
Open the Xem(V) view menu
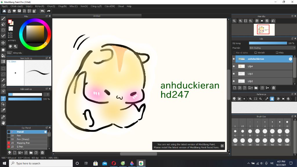point(84,6)
